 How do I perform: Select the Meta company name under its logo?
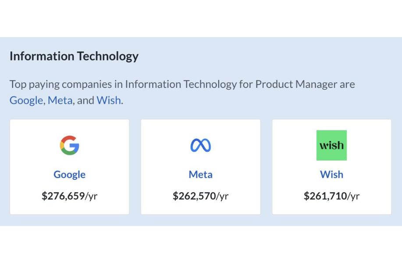(200, 175)
